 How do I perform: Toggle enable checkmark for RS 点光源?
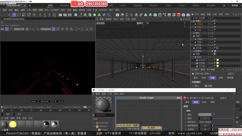[212, 18]
